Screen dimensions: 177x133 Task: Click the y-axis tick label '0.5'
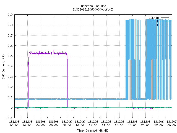pyautogui.click(x=10, y=56)
